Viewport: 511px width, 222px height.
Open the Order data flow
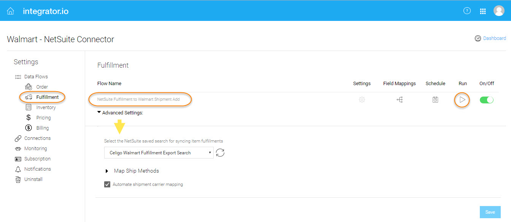[42, 87]
